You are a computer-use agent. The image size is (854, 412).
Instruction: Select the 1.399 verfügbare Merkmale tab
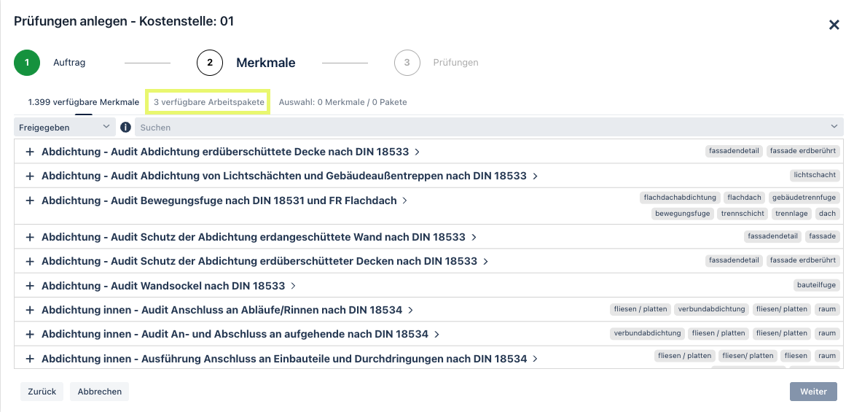(83, 102)
